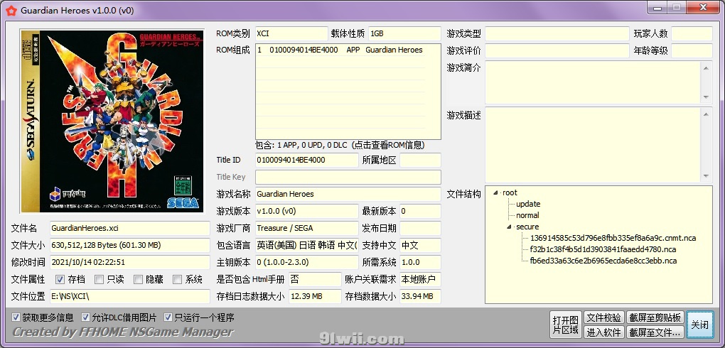Screen dimensions: 725x348
Task: Click the 存档日志数据大小 field 12.39 MB
Action: click(315, 296)
